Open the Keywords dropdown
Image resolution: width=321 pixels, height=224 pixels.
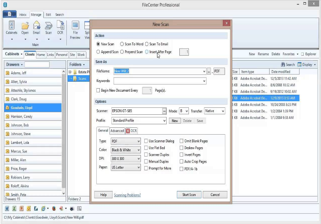coord(204,81)
